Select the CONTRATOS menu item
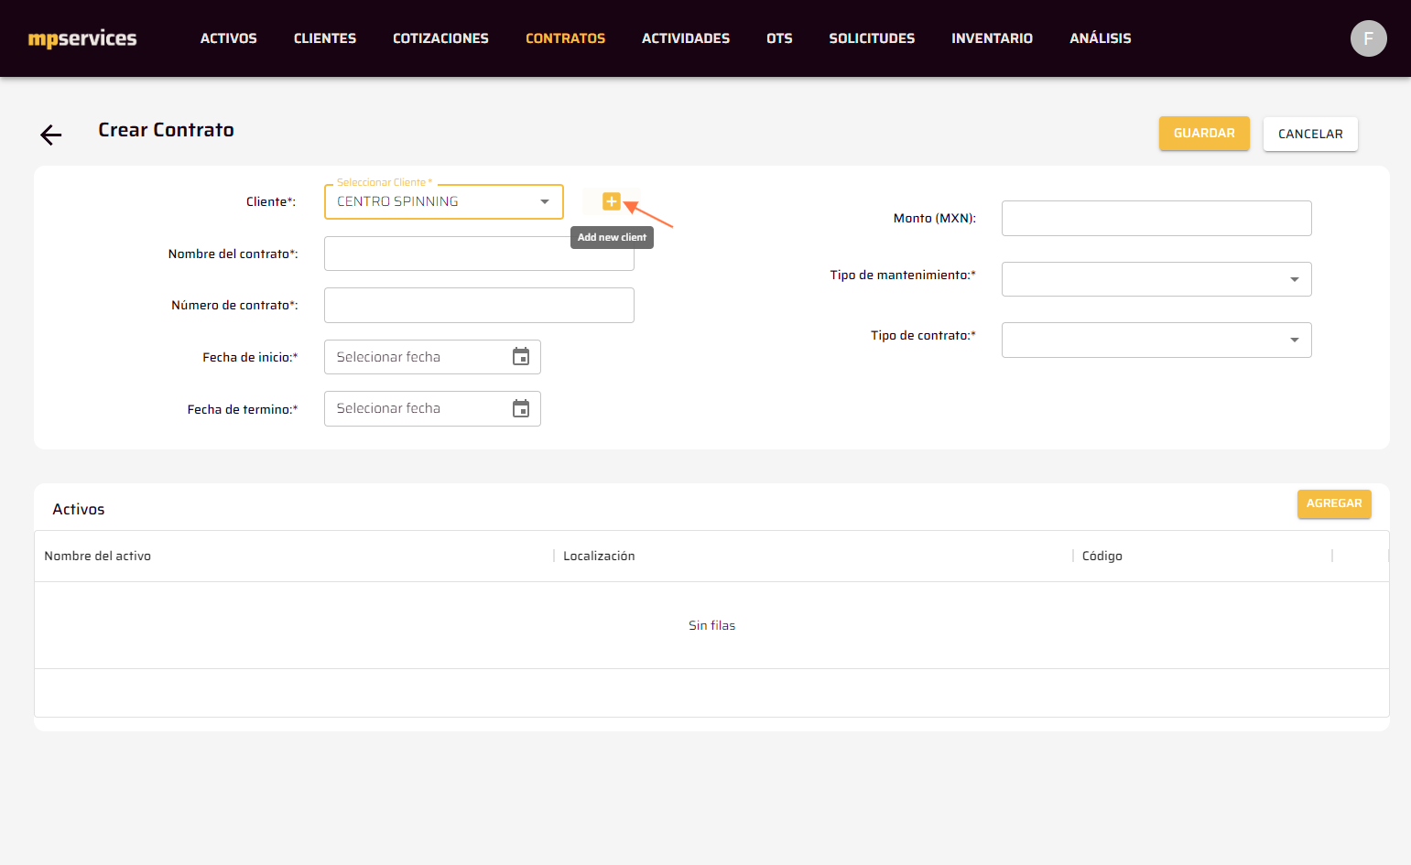The image size is (1411, 865). [x=565, y=38]
